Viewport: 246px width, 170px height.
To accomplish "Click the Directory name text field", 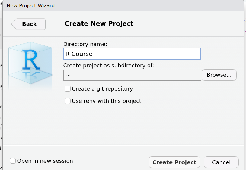I will tap(132, 54).
